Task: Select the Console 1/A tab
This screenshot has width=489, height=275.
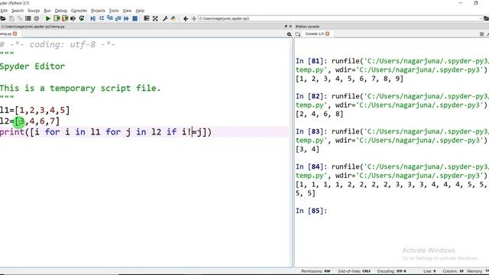Action: [x=314, y=34]
